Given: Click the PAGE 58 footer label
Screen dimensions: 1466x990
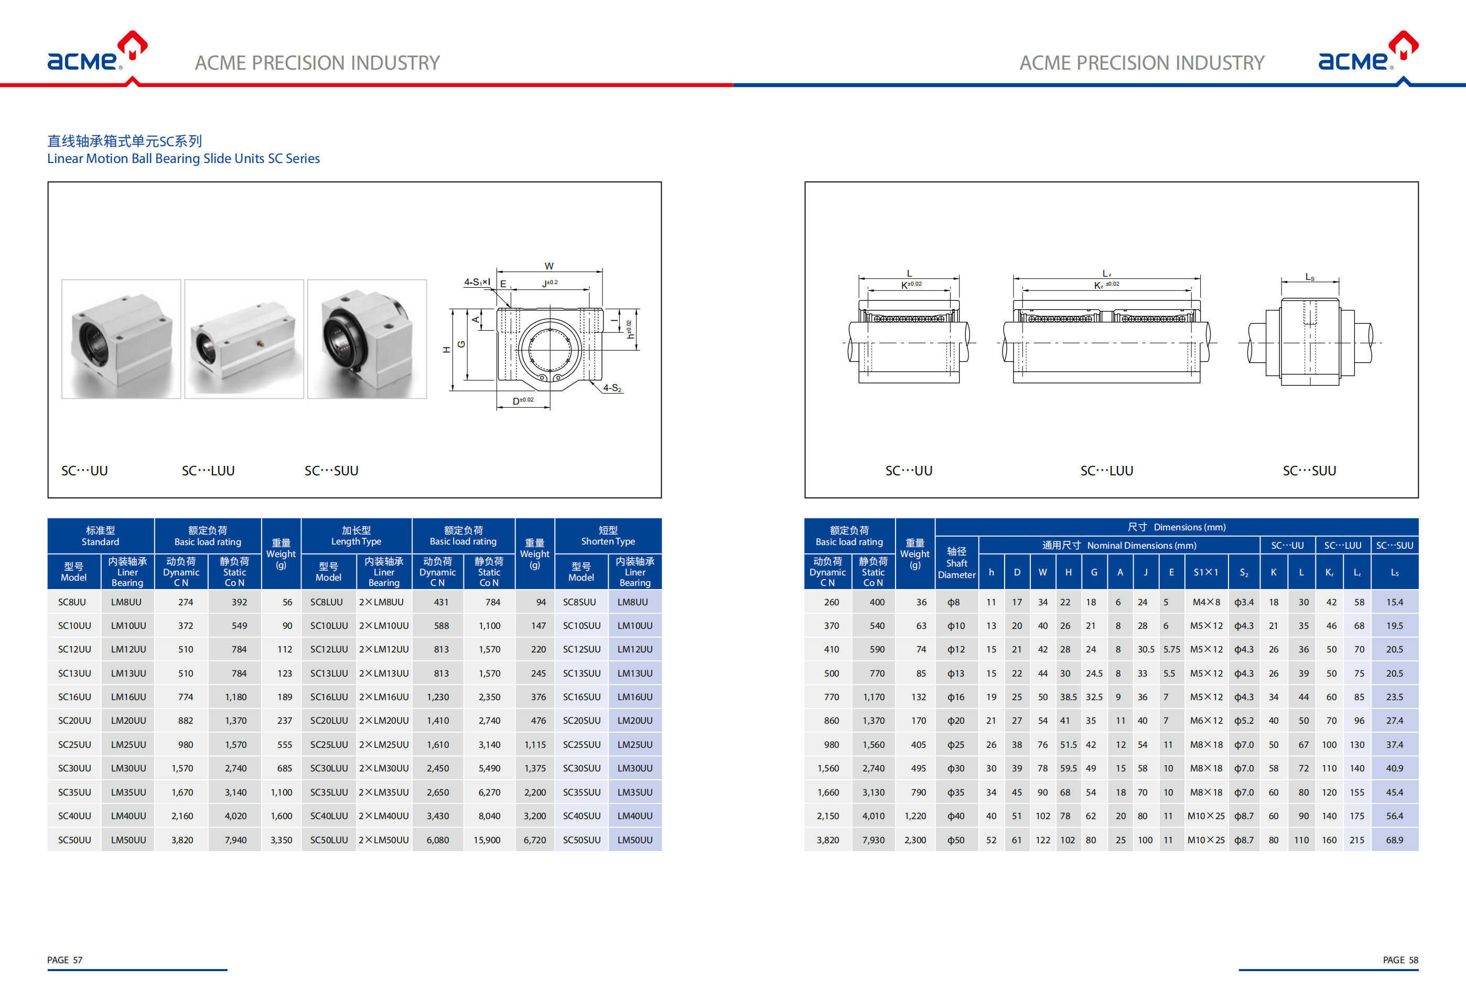Looking at the screenshot, I should (1400, 960).
